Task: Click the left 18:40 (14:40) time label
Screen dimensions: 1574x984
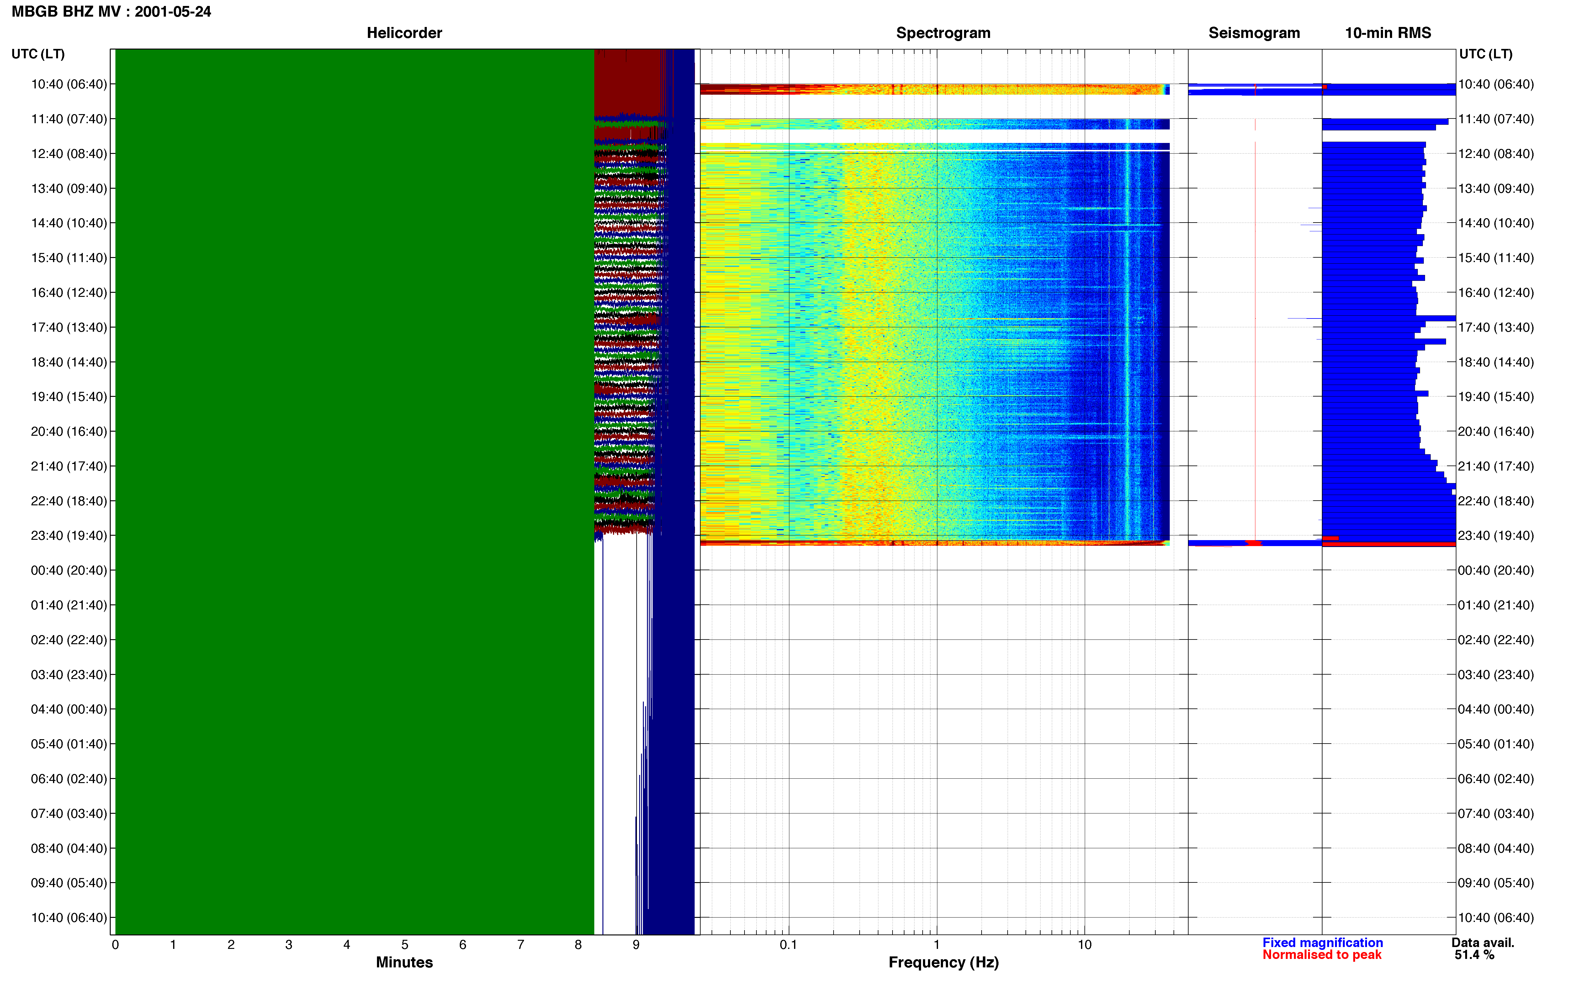Action: click(69, 362)
